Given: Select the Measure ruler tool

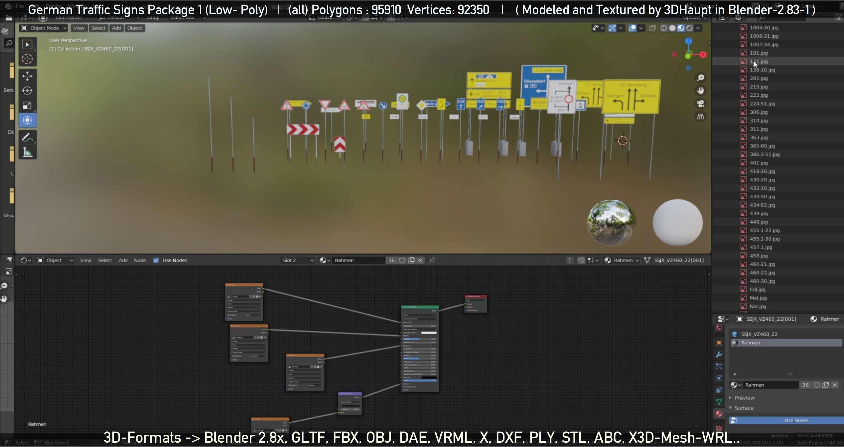Looking at the screenshot, I should pos(27,153).
